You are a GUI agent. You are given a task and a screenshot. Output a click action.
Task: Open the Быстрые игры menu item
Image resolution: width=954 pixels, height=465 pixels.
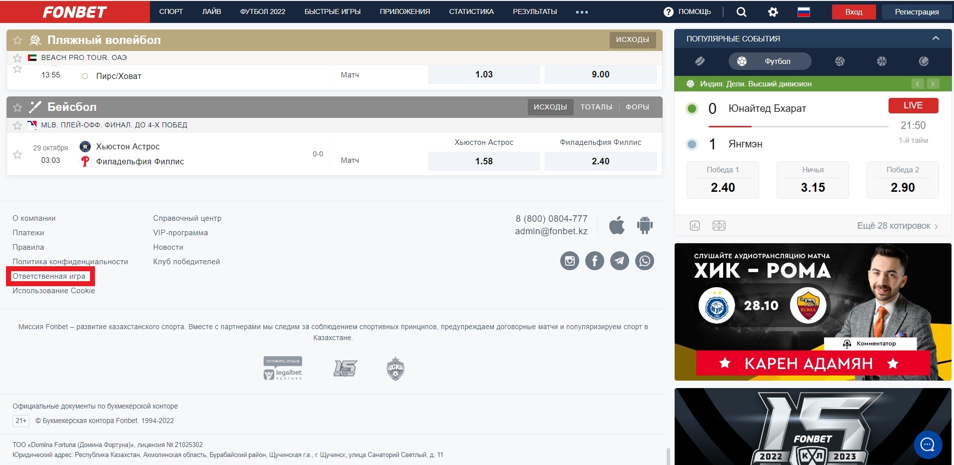coord(332,11)
